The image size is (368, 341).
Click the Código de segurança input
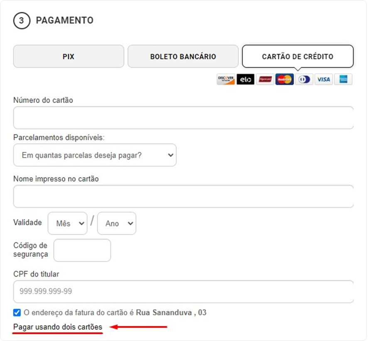tap(82, 250)
